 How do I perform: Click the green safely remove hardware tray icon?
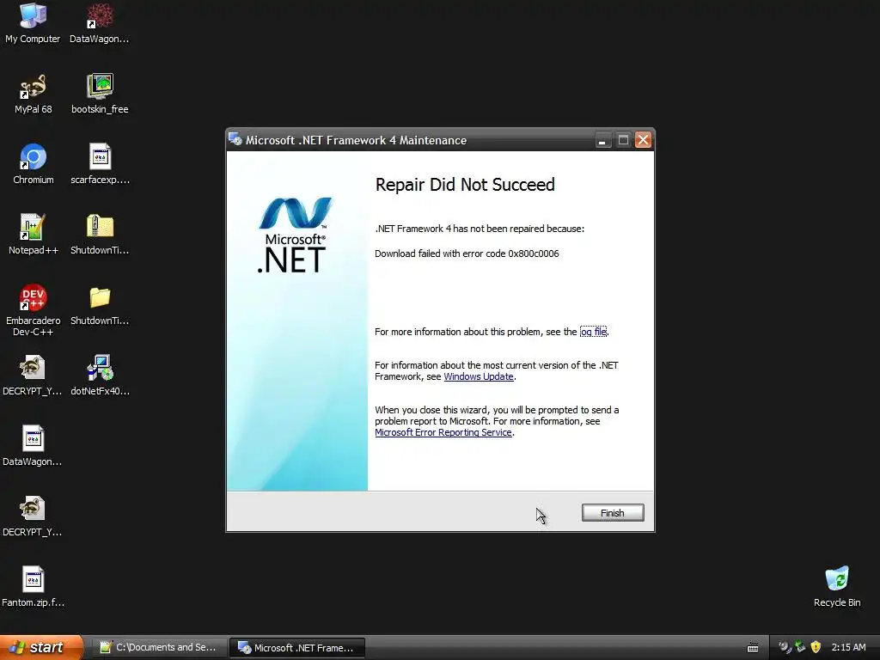pyautogui.click(x=801, y=647)
